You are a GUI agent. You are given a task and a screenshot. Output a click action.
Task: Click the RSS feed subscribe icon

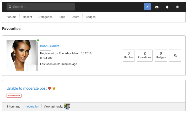[175, 56]
